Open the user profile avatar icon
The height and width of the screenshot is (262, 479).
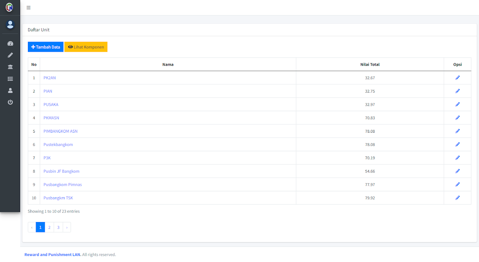pos(10,24)
